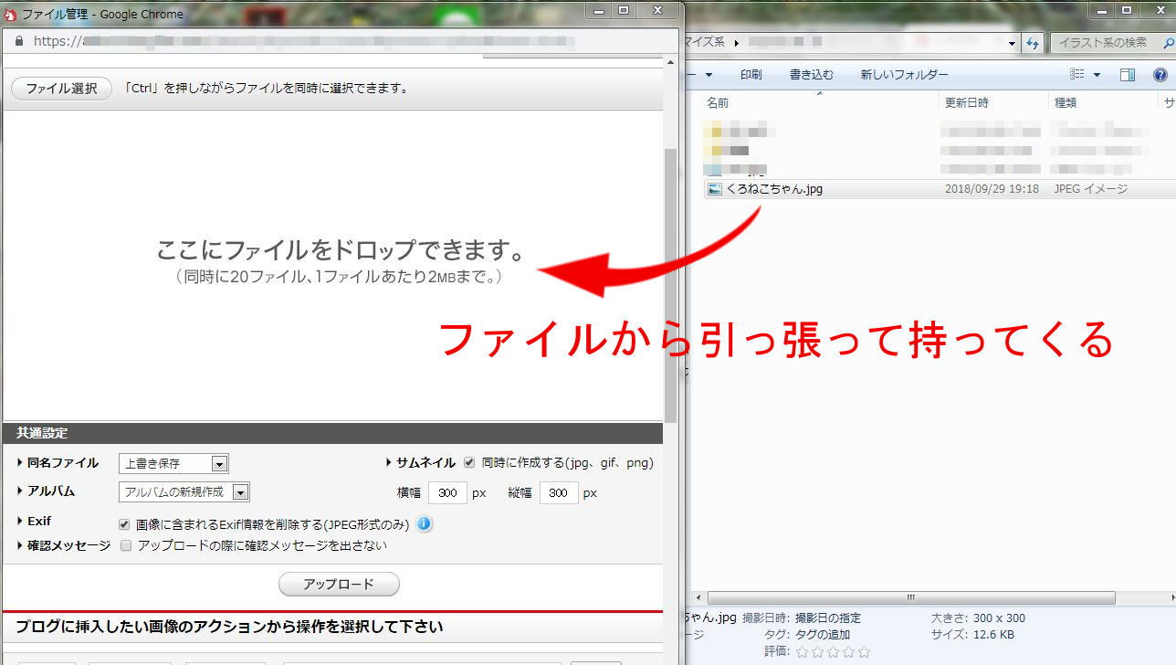Sort by 名前 column header

pos(718,102)
